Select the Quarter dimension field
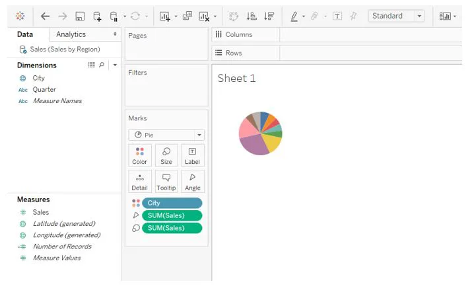This screenshot has width=470, height=292. [44, 89]
